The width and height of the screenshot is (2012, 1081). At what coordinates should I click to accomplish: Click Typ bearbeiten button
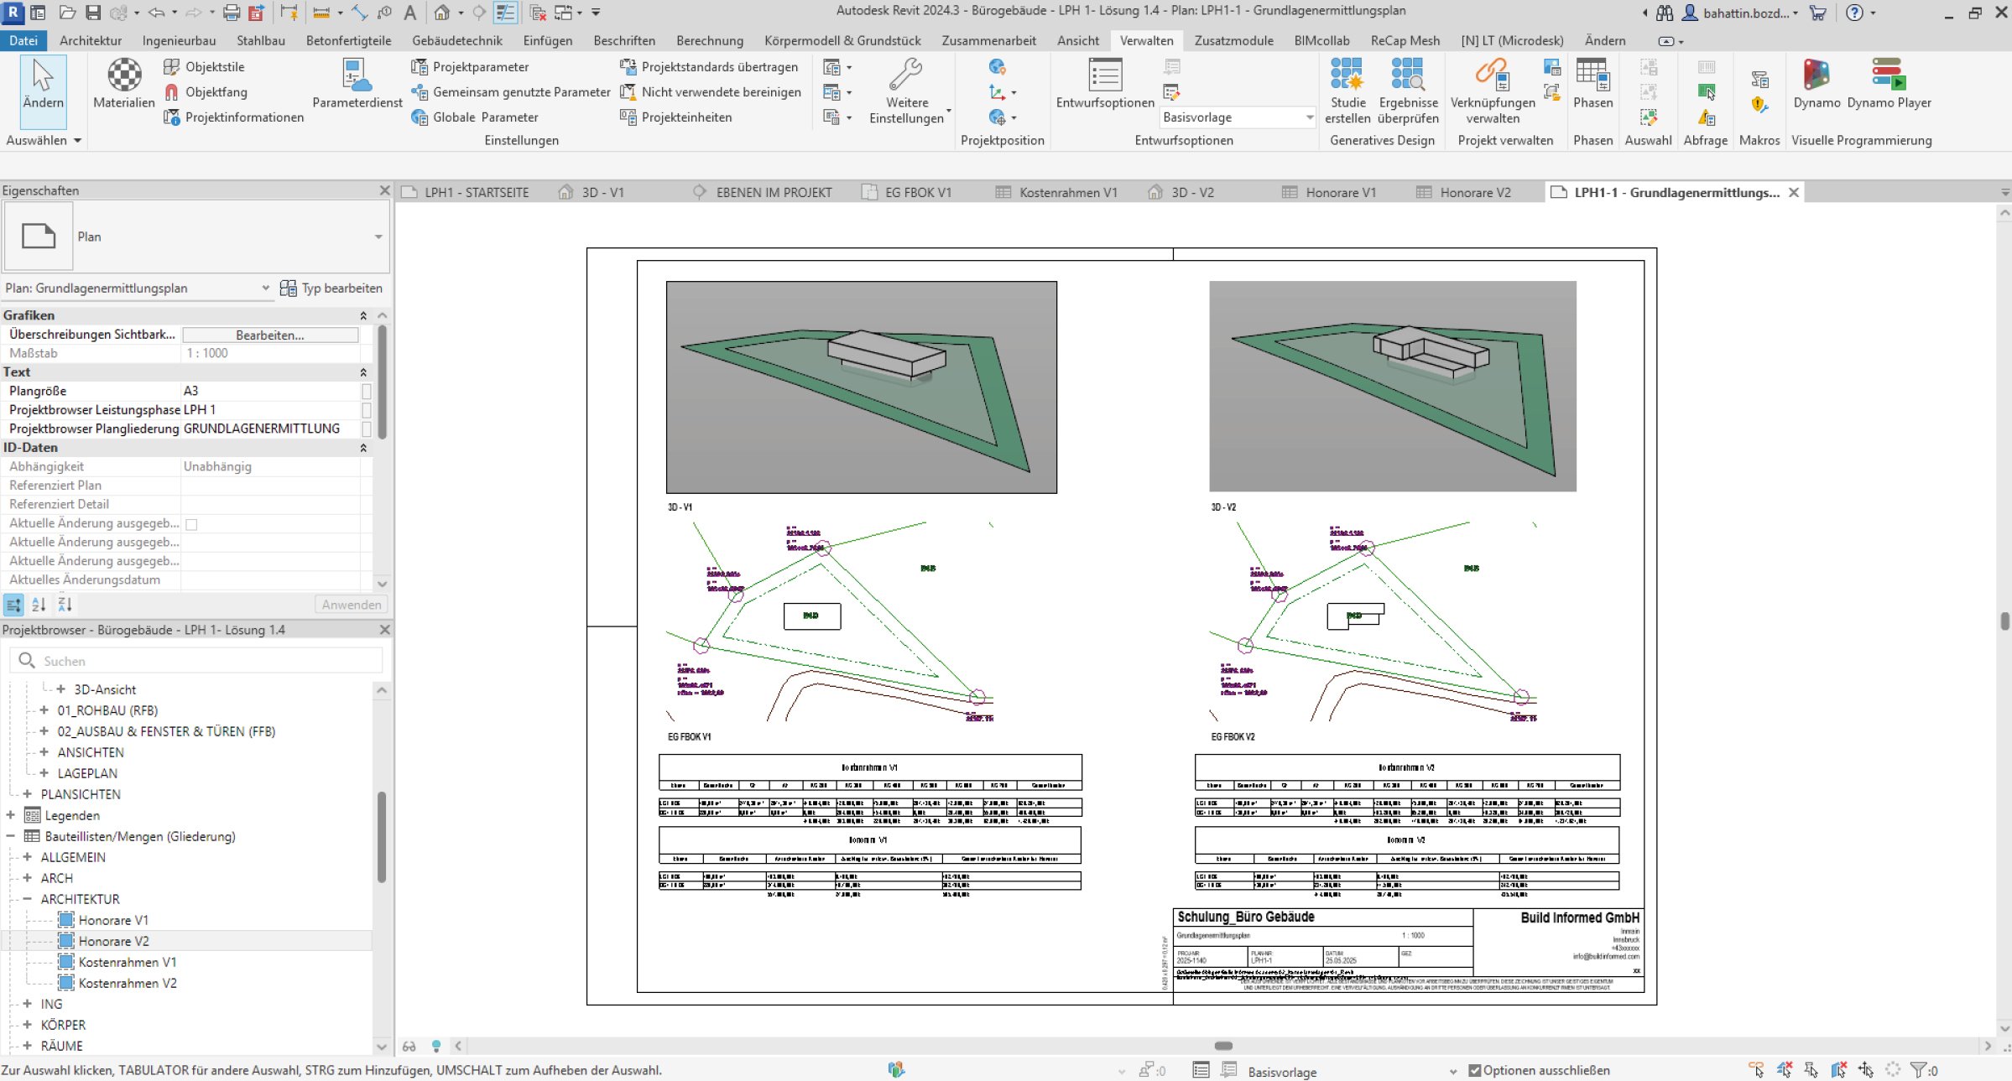[331, 288]
